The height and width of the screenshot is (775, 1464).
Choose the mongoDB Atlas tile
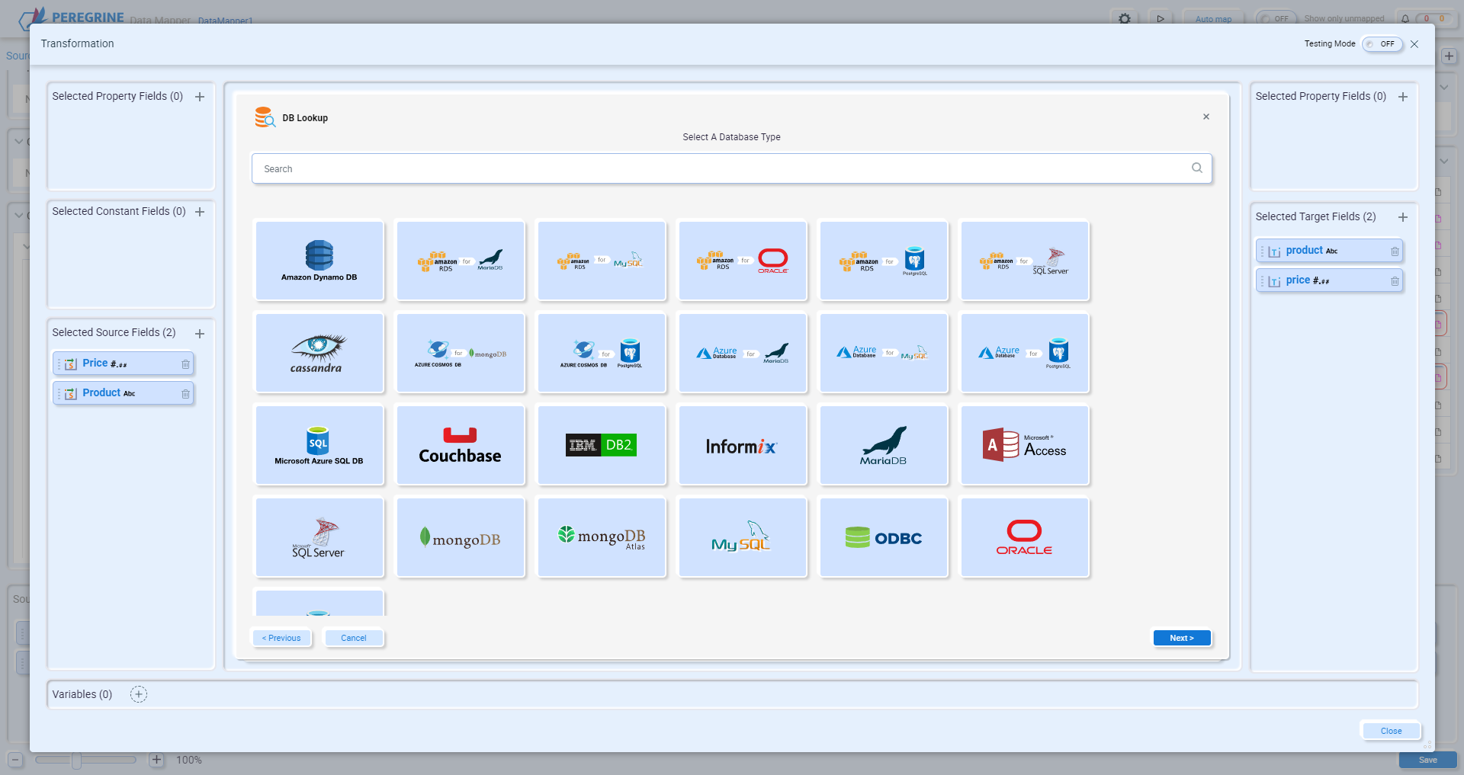point(602,537)
